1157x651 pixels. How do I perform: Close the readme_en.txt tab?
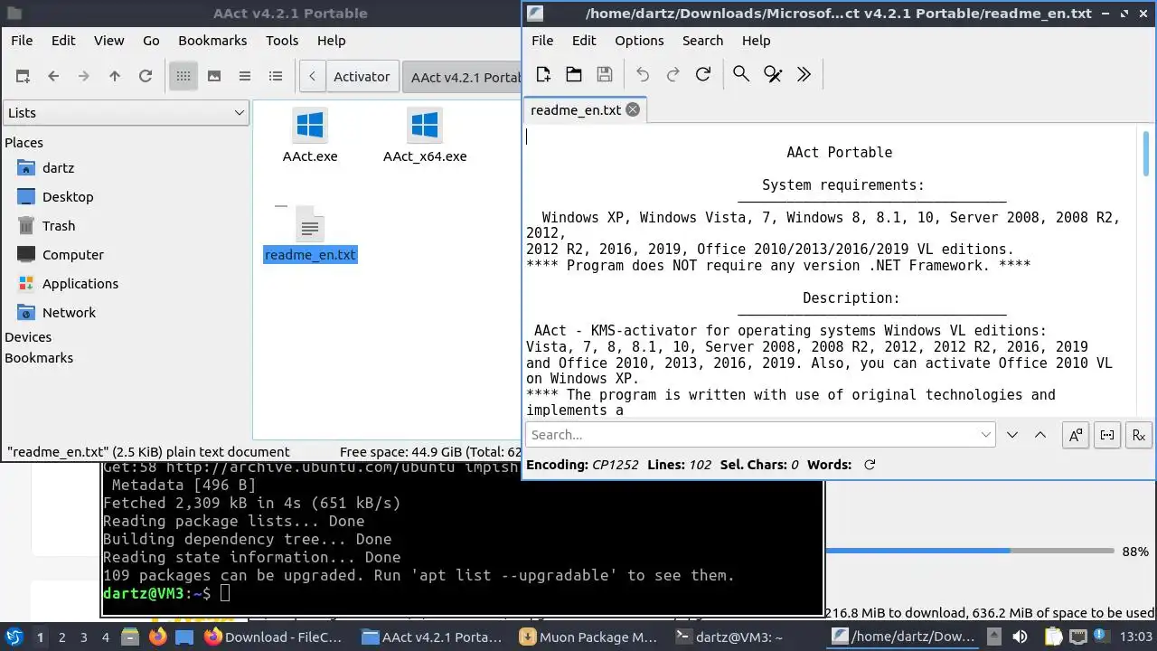633,109
